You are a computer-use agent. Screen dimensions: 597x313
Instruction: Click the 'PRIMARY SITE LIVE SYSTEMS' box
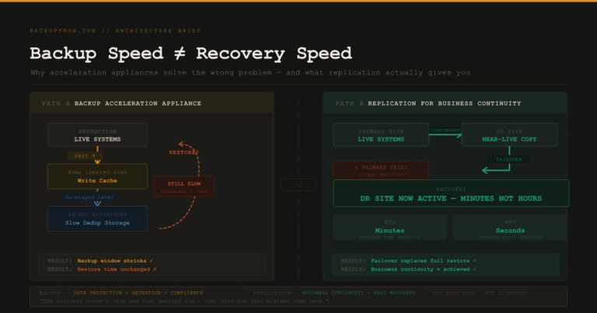click(x=381, y=134)
